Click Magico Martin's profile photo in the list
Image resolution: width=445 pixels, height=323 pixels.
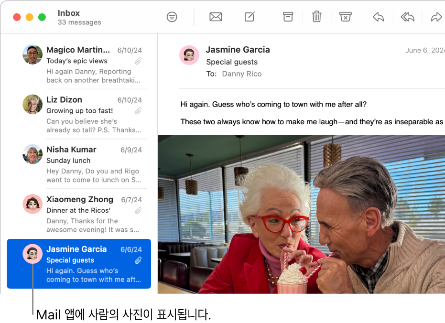point(33,54)
